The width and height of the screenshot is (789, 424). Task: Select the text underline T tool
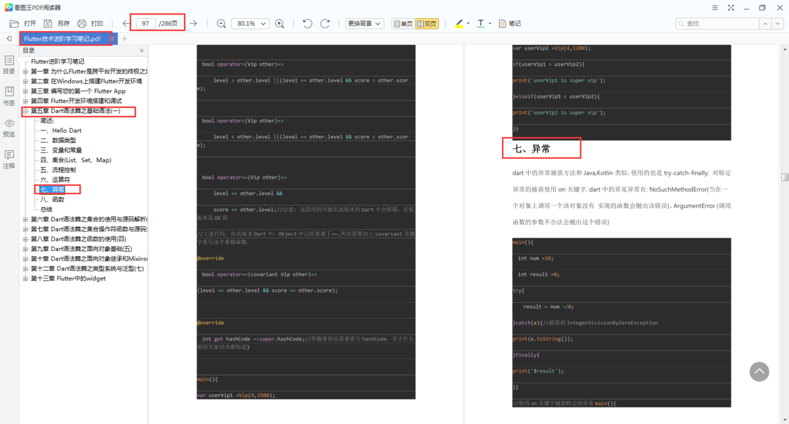click(x=481, y=24)
